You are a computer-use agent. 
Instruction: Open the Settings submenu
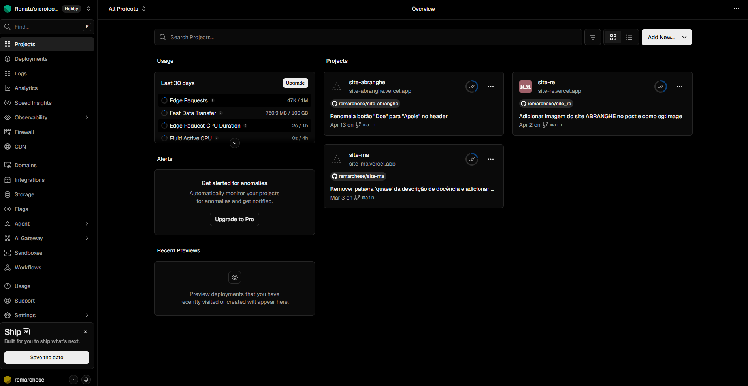25,315
